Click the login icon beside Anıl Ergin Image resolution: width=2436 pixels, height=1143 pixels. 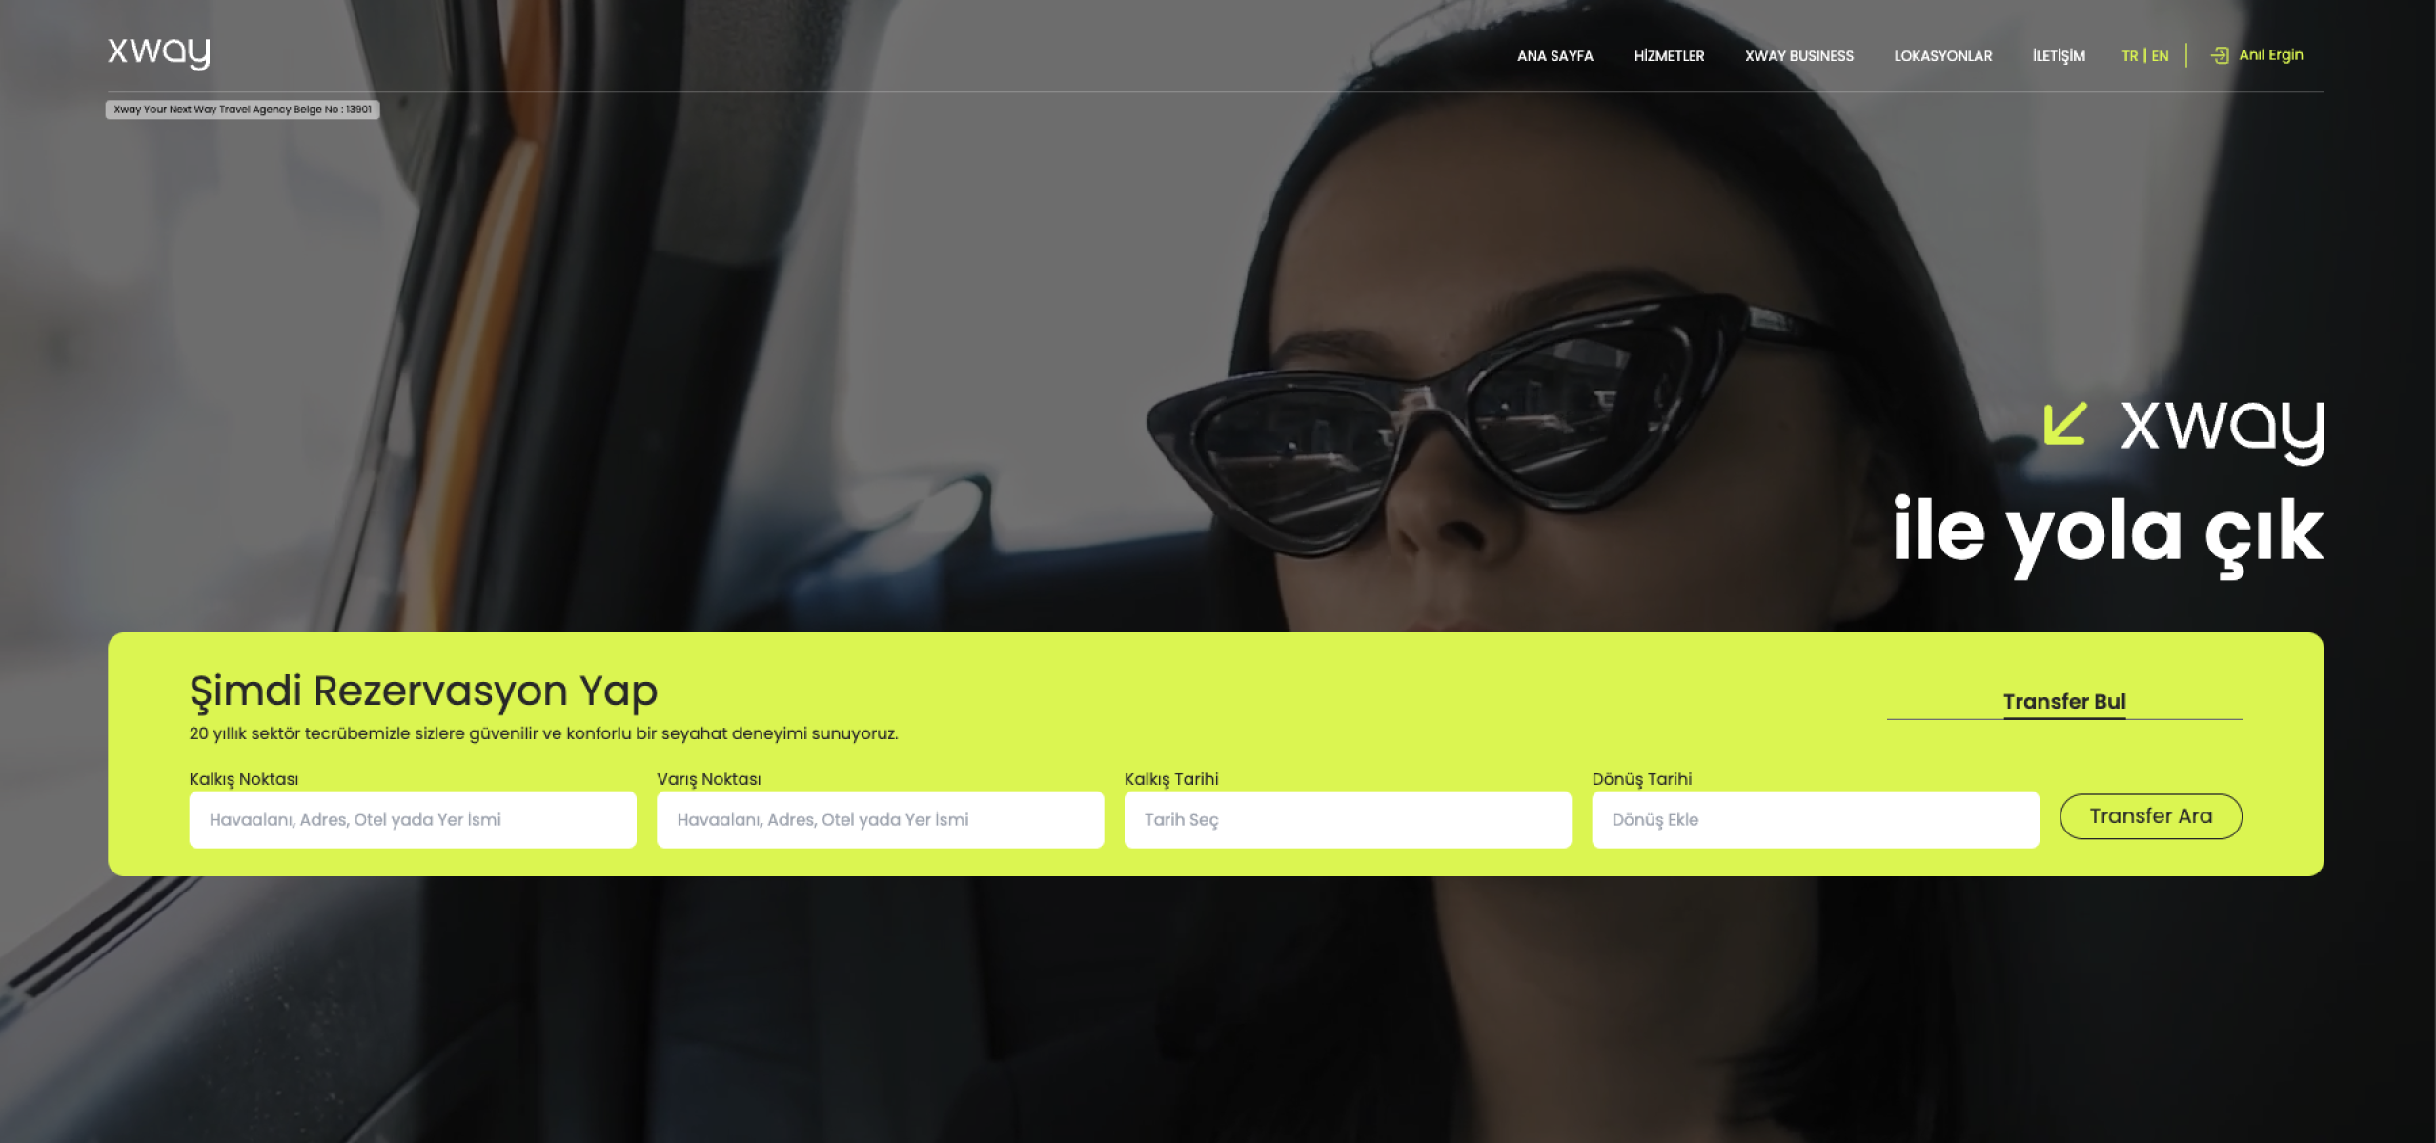[2220, 55]
